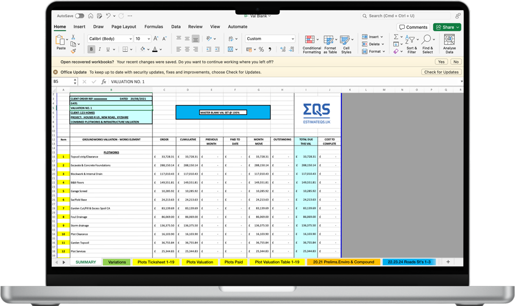The width and height of the screenshot is (515, 306).
Task: Click Sort & Filter icon
Action: click(x=410, y=40)
